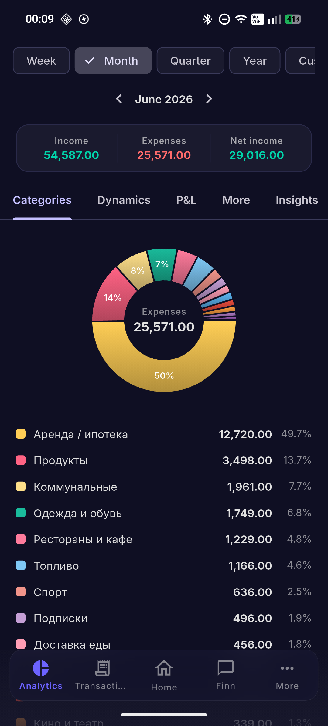The image size is (328, 726).
Task: Select the Week period chip
Action: point(41,61)
